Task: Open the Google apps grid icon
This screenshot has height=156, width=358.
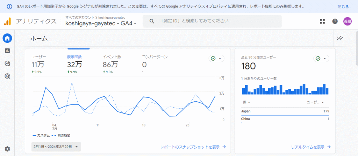Action: (x=322, y=21)
